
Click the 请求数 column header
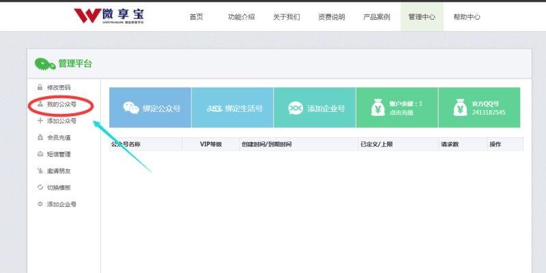pos(450,144)
